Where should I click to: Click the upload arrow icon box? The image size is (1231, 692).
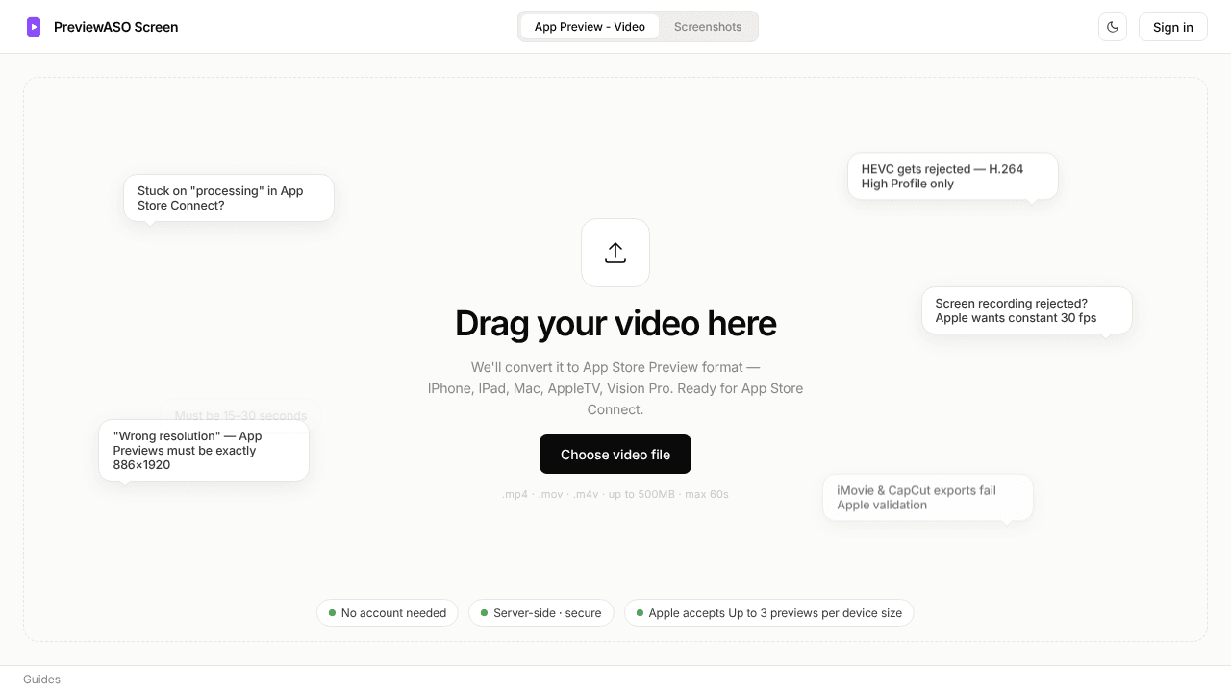coord(615,253)
